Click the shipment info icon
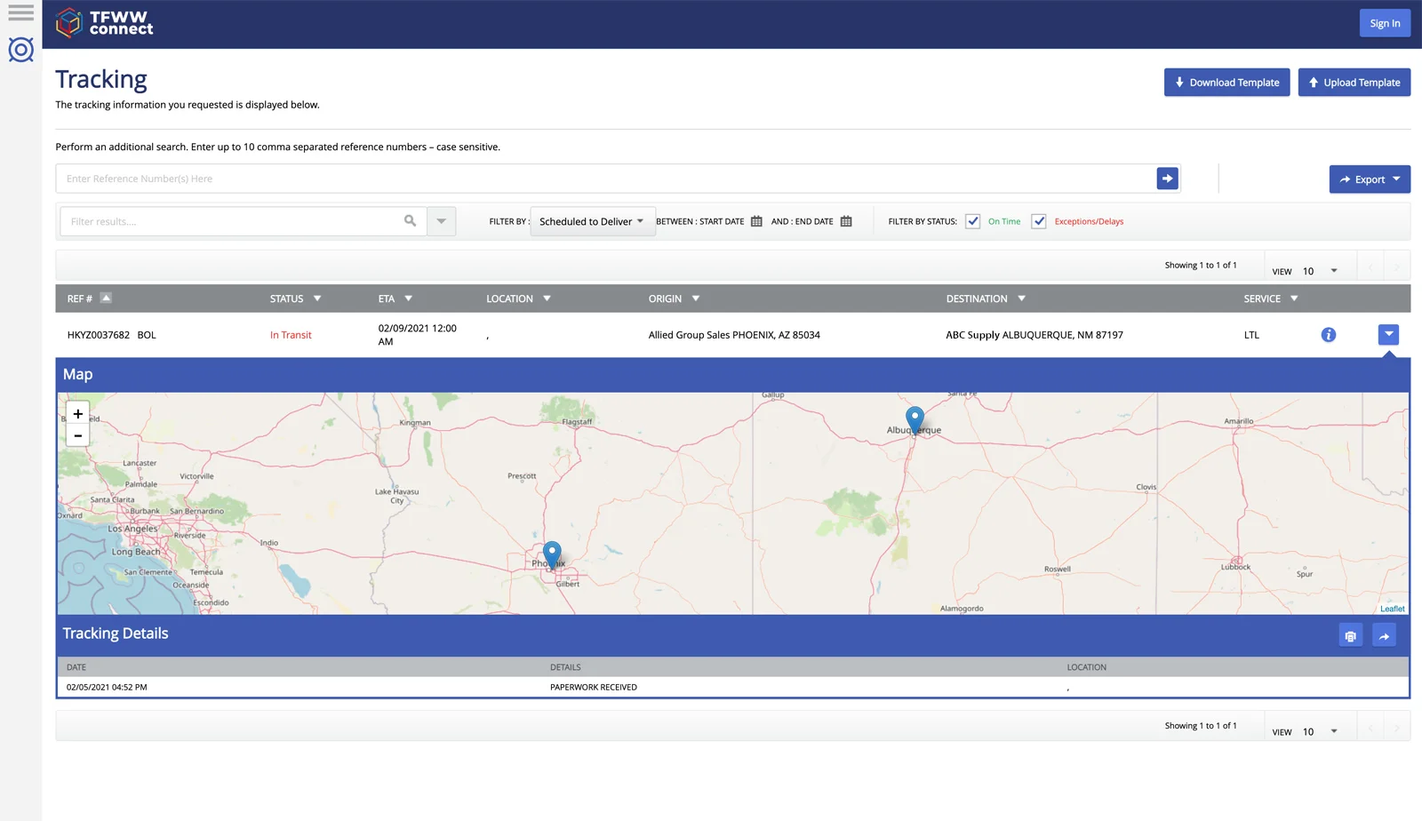Screen dimensions: 1422x821 click(x=1328, y=335)
